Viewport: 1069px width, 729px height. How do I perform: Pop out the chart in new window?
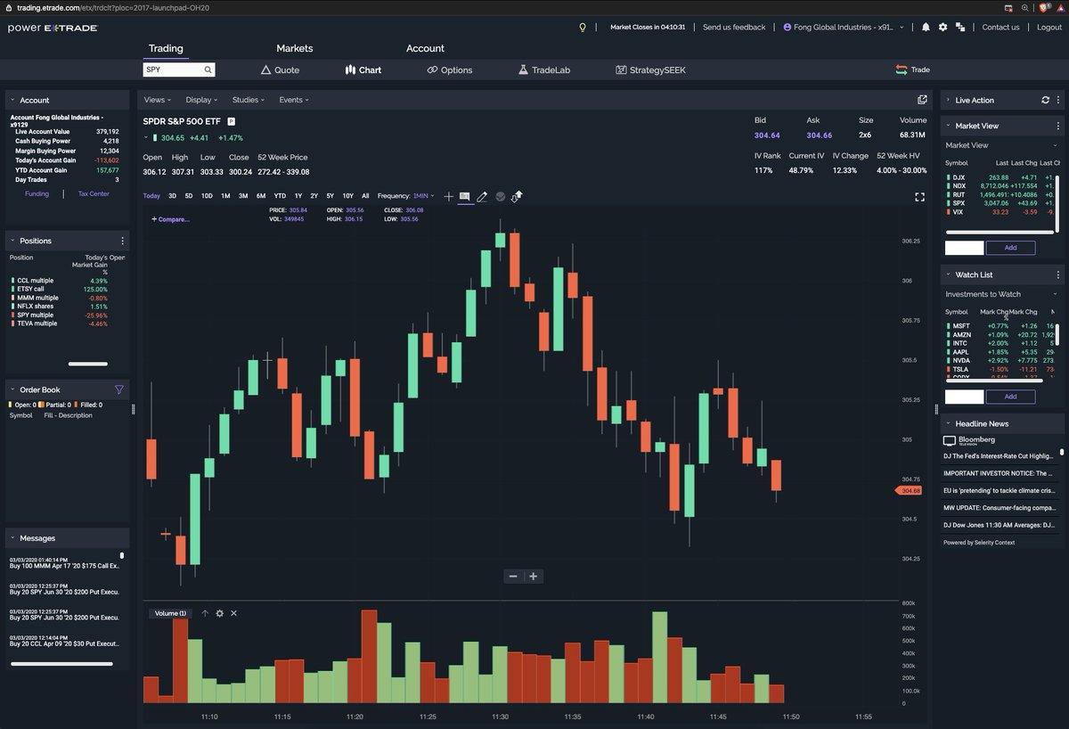pos(922,100)
